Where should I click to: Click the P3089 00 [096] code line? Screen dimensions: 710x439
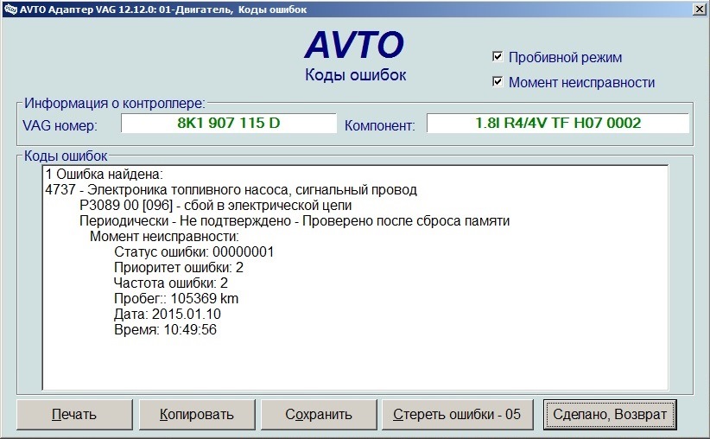pyautogui.click(x=216, y=205)
